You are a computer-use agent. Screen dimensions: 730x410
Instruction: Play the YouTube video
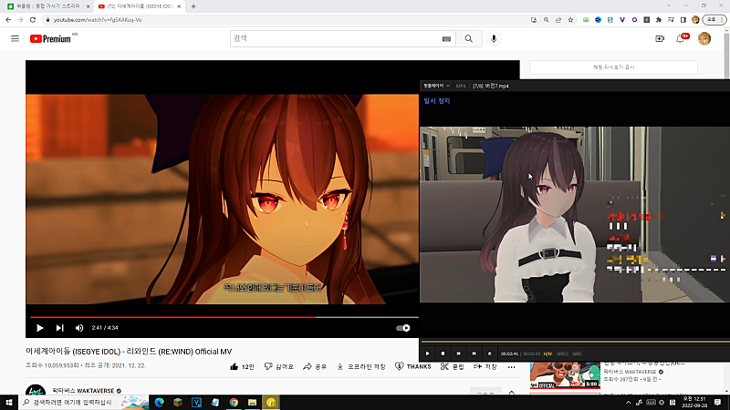[39, 328]
